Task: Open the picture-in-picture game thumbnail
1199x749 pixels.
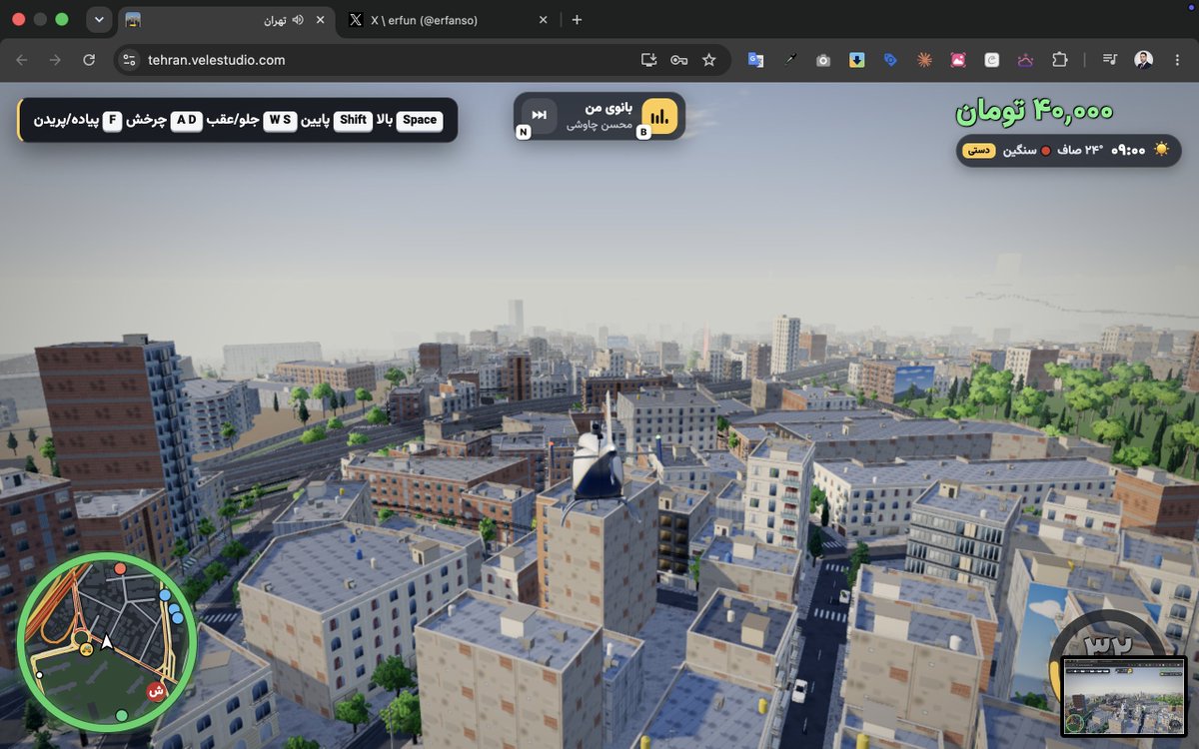Action: 1123,696
